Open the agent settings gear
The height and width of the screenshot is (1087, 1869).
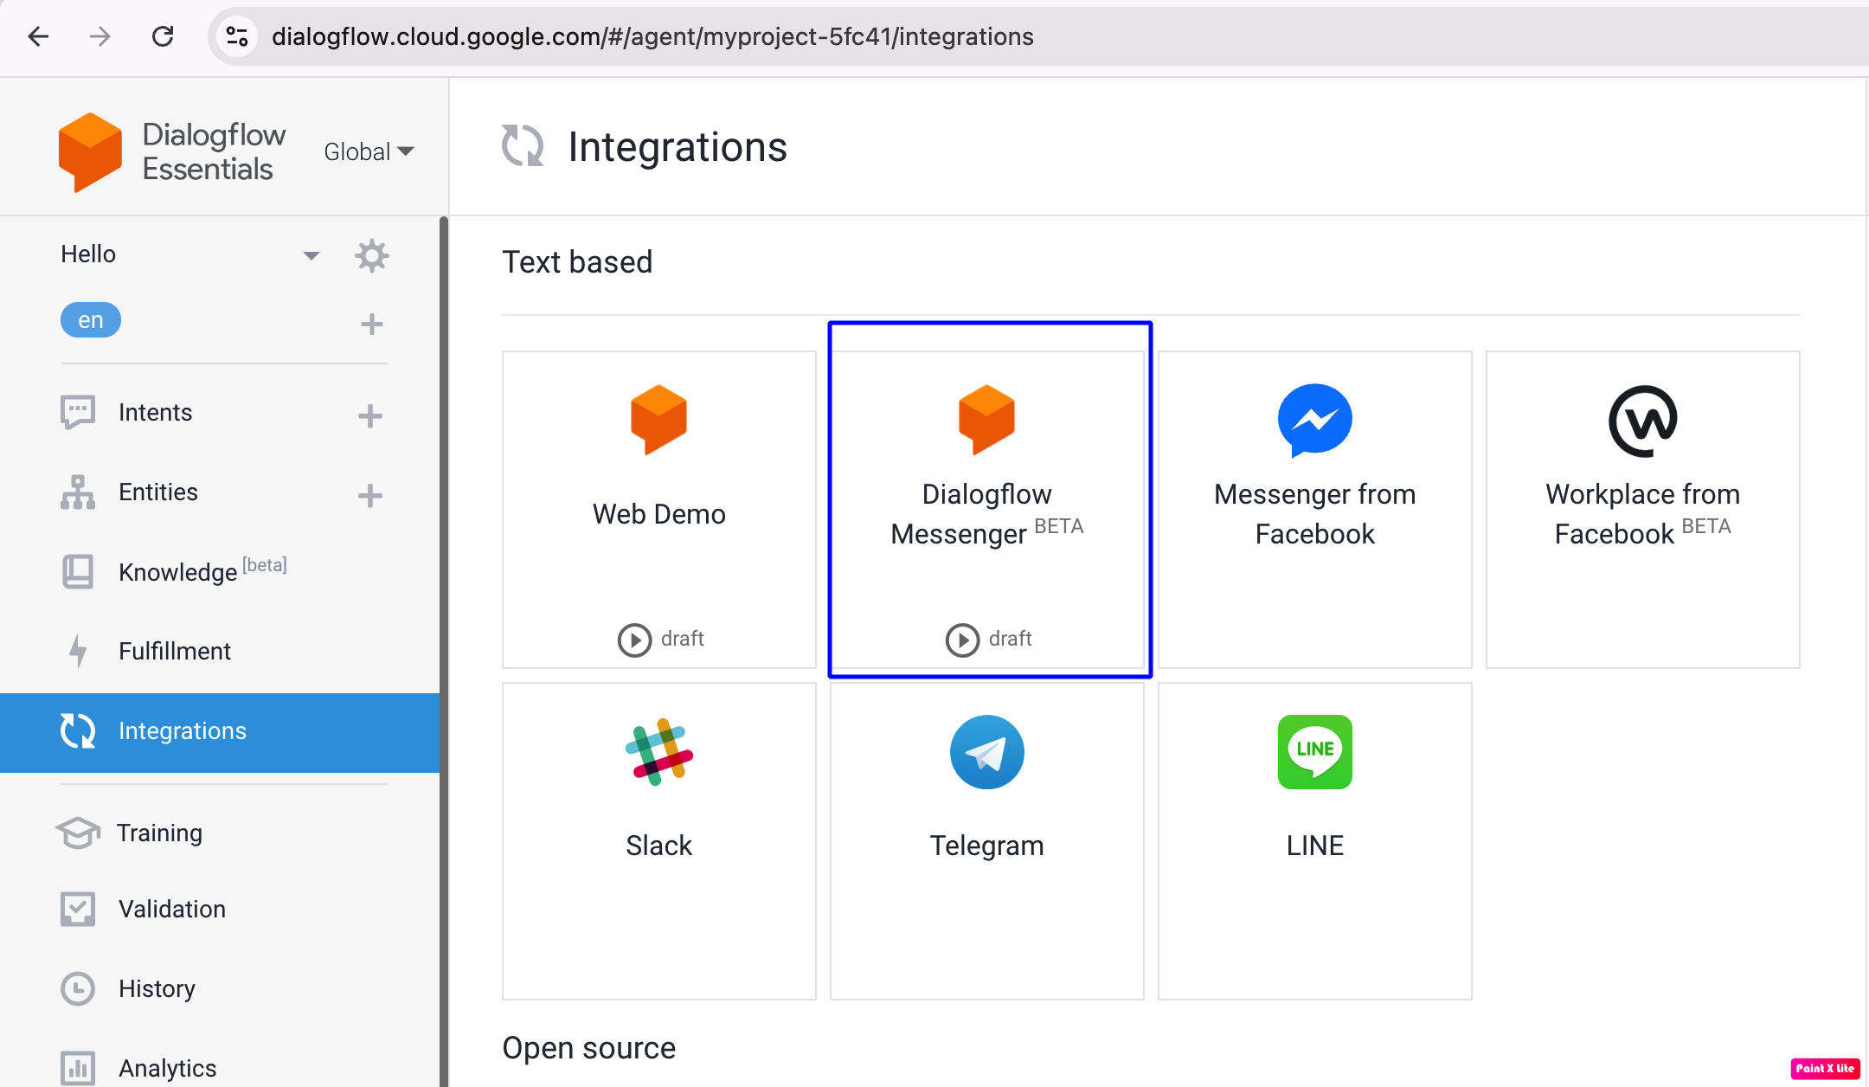click(x=372, y=254)
